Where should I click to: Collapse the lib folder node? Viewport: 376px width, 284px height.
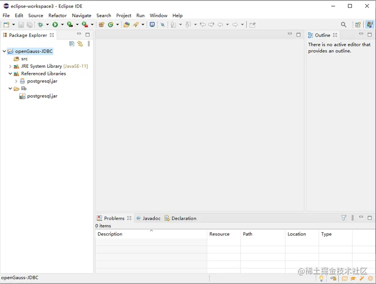10,88
